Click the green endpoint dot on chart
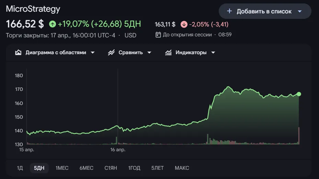The width and height of the screenshot is (319, 179). pyautogui.click(x=299, y=94)
